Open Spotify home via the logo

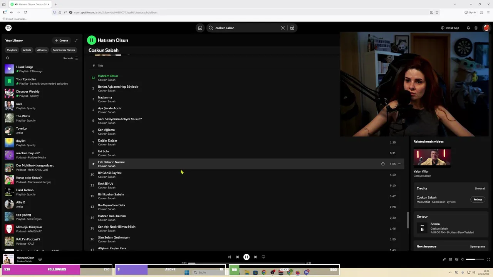8,28
